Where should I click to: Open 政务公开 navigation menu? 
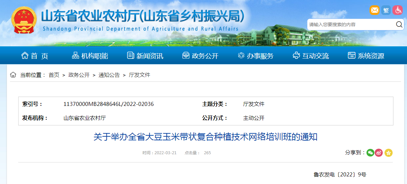(x=200, y=56)
